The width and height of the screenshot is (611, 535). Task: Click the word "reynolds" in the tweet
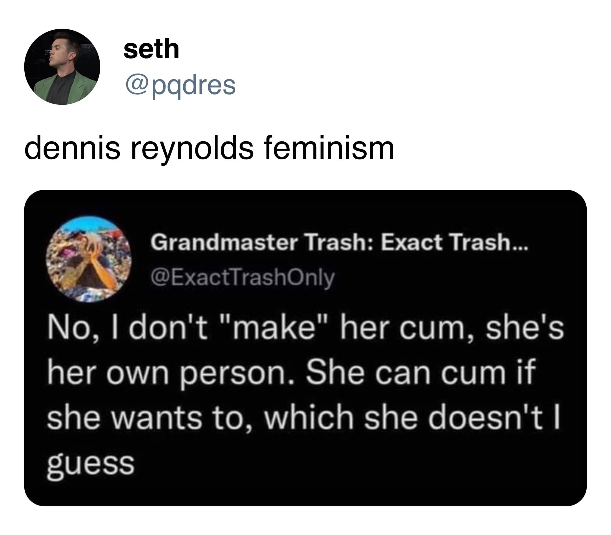point(192,148)
